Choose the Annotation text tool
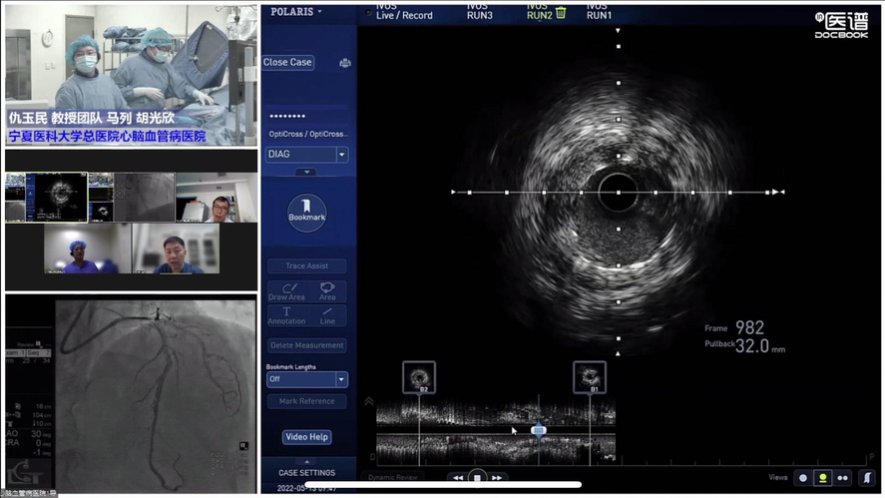Screen dimensions: 885x498 point(286,315)
